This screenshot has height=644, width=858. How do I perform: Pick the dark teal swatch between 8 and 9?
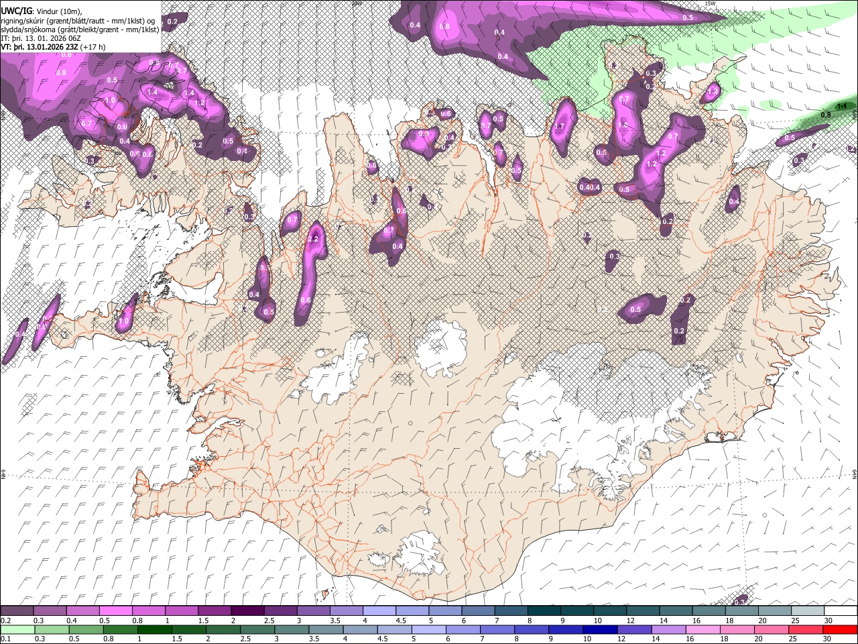click(544, 611)
